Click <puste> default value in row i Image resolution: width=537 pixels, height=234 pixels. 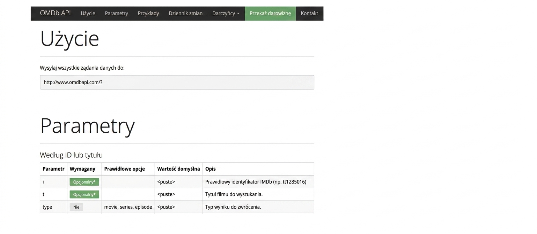[166, 182]
